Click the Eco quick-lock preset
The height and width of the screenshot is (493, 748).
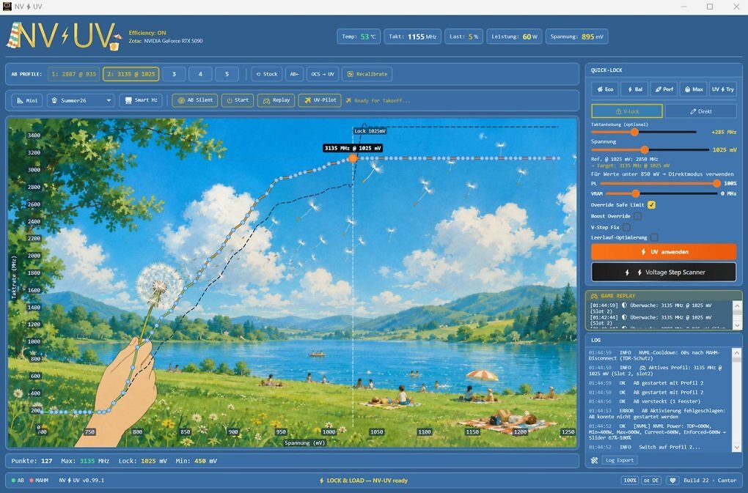coord(605,89)
